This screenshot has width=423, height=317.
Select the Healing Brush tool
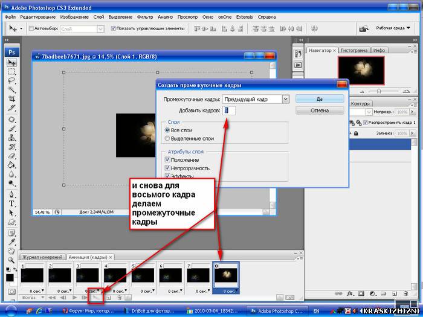click(x=11, y=120)
